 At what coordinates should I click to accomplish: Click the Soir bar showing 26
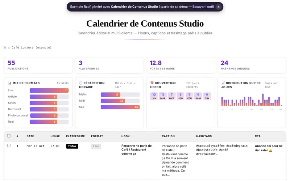(x=120, y=107)
